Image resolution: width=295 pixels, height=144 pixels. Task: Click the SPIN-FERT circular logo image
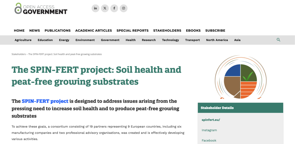tap(240, 77)
